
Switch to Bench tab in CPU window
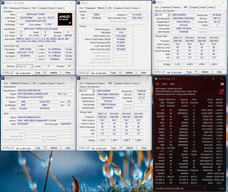point(52,8)
